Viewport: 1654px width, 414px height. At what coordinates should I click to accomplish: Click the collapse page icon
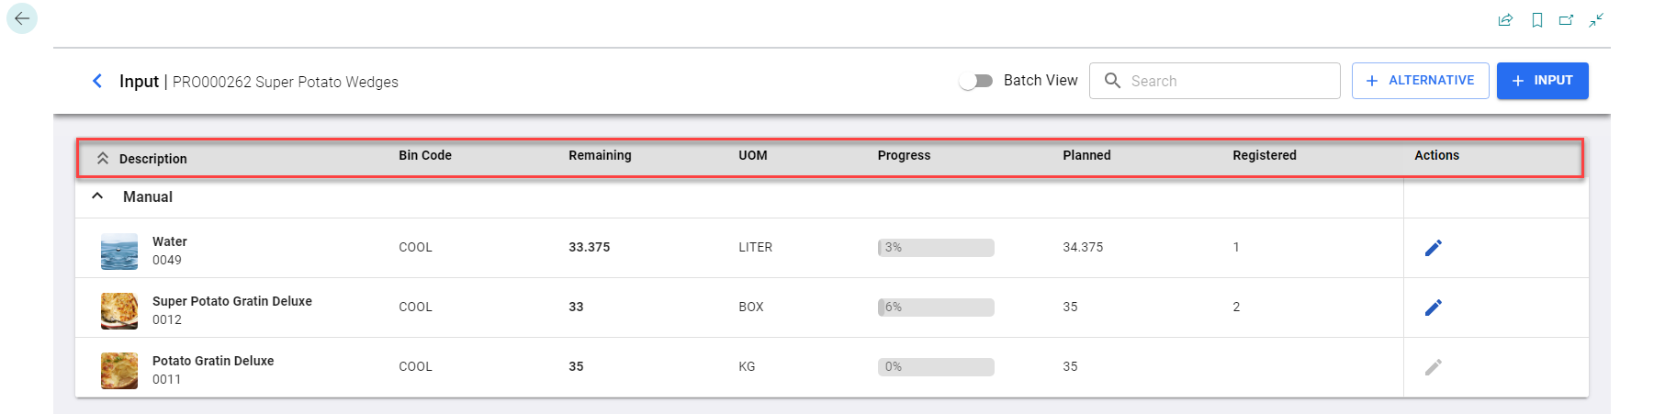point(1597,20)
